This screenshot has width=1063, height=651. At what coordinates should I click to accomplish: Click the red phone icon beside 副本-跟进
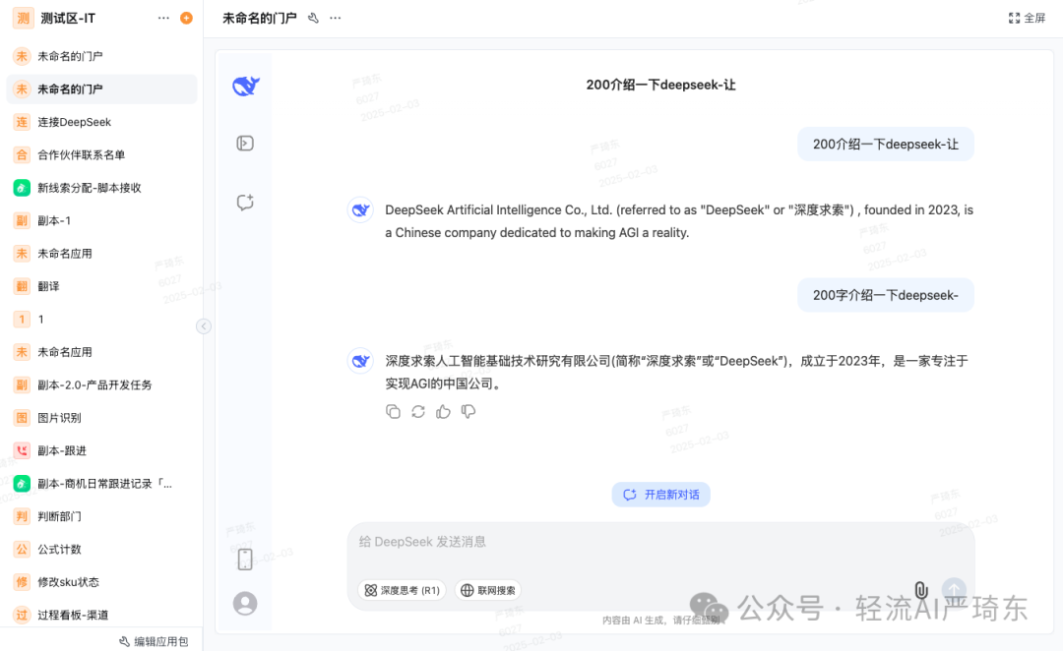(x=22, y=450)
